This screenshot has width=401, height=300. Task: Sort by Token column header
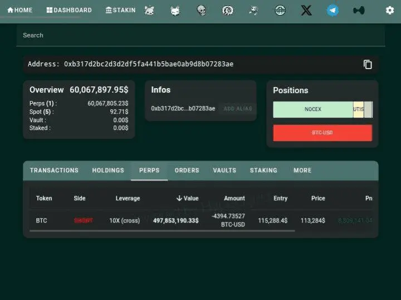pyautogui.click(x=44, y=199)
